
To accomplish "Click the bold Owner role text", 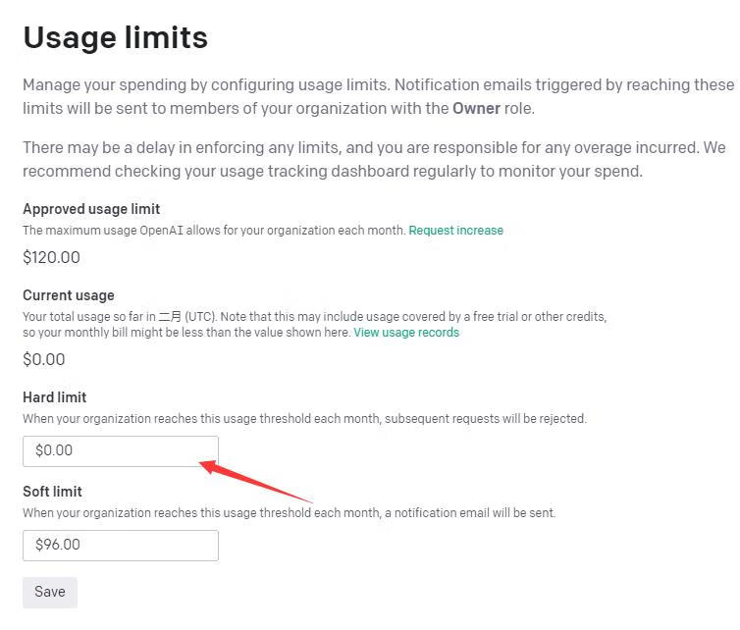I will coord(476,109).
